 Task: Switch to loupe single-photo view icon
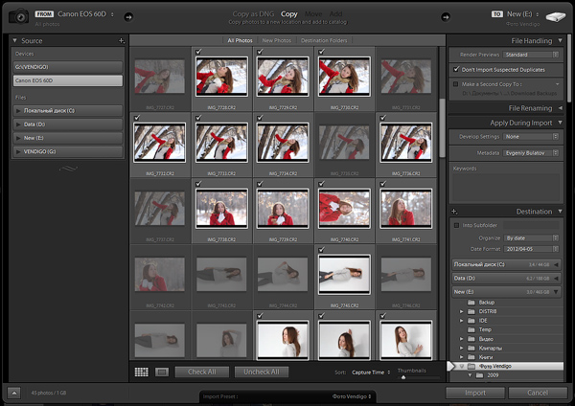[162, 372]
